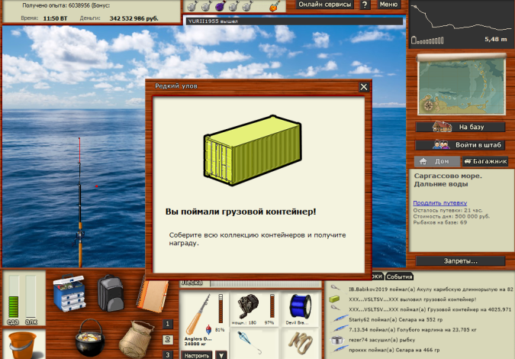Click the orange potion flask

272,5
